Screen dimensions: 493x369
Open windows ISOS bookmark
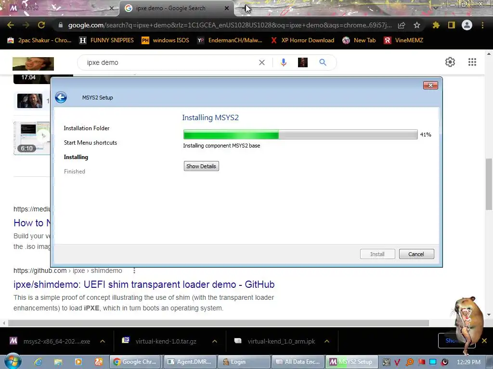pos(166,40)
